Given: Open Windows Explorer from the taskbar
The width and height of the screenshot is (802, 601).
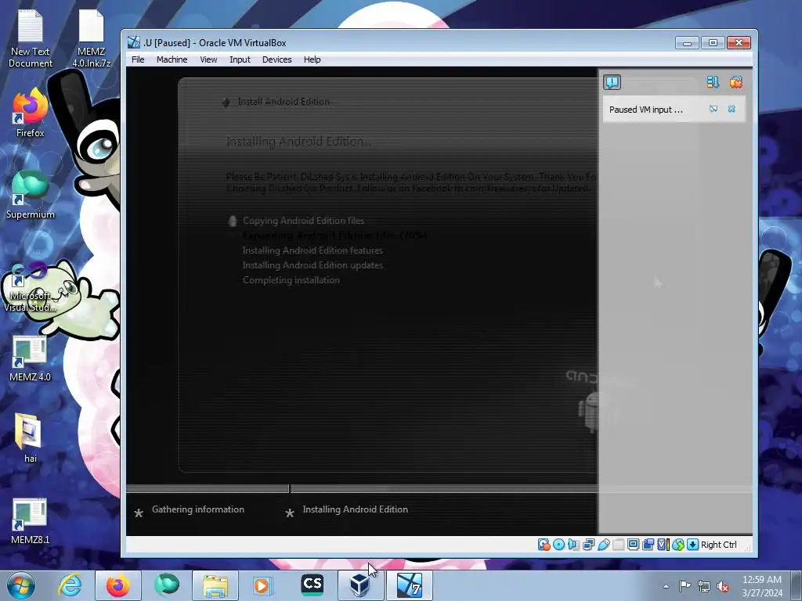Looking at the screenshot, I should pyautogui.click(x=215, y=585).
